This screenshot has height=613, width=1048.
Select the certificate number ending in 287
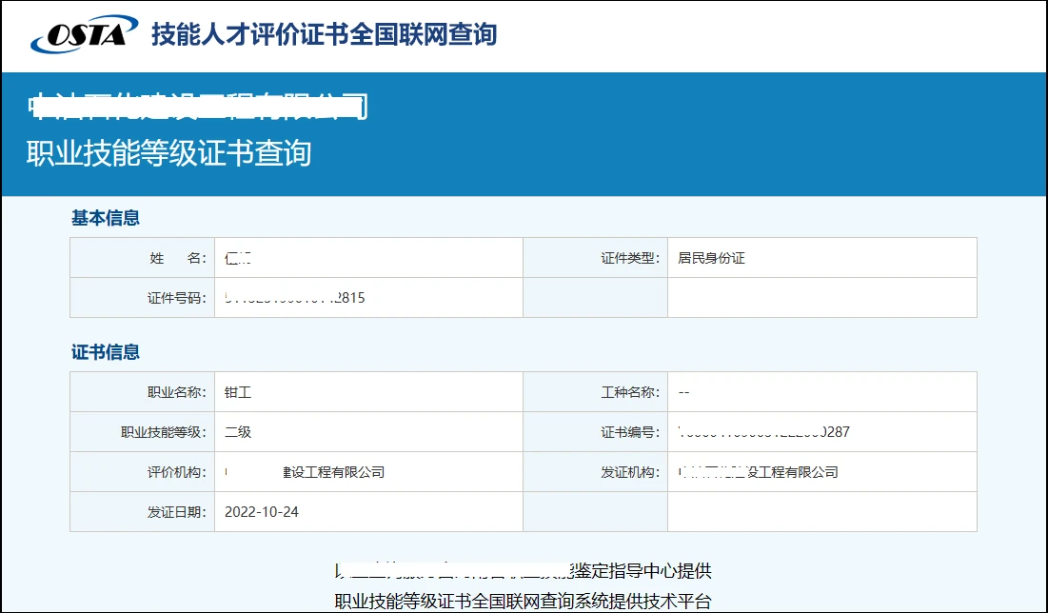[764, 432]
